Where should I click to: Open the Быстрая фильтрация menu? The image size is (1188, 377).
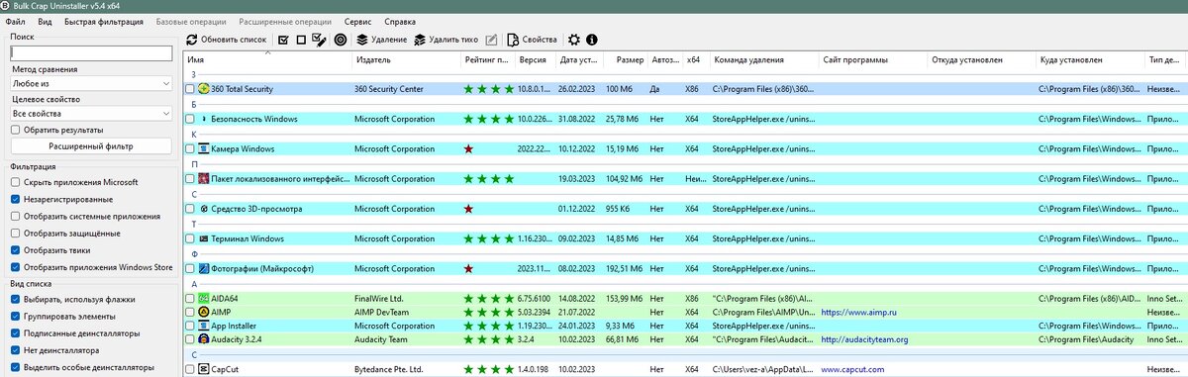pos(103,21)
